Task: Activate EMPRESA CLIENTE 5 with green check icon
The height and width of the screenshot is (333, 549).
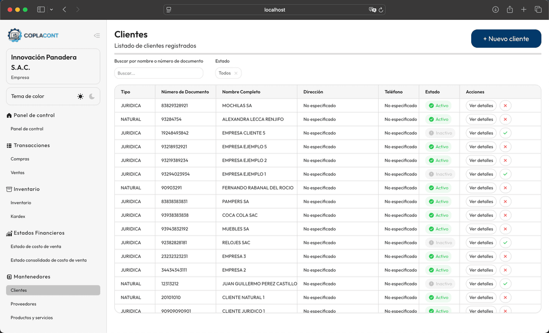Action: click(505, 133)
